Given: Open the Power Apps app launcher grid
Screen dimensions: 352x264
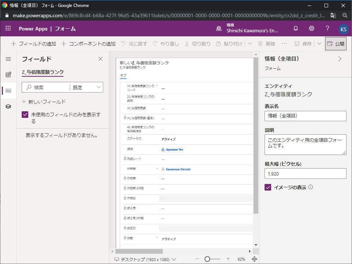Looking at the screenshot, I should tap(8, 28).
